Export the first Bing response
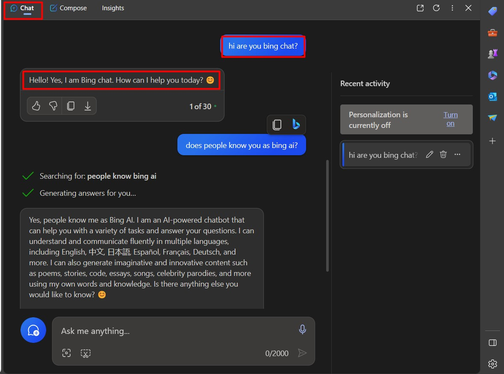Image resolution: width=504 pixels, height=374 pixels. tap(88, 106)
